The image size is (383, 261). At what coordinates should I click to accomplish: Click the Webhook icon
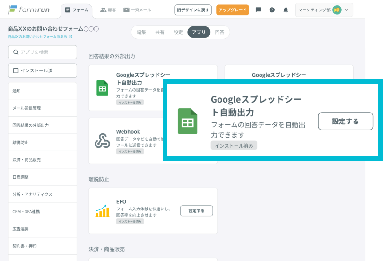tap(102, 140)
